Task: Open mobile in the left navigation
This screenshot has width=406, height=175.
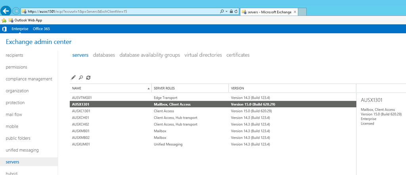Action: pyautogui.click(x=12, y=126)
